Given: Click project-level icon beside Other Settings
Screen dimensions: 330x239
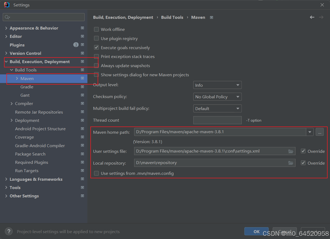Looking at the screenshot, I should (82, 196).
